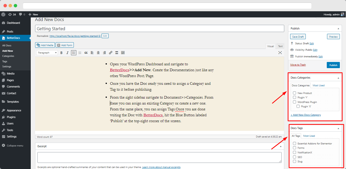346x169 pixels.
Task: Apply a bulleted list to the content
Action: tap(74, 52)
